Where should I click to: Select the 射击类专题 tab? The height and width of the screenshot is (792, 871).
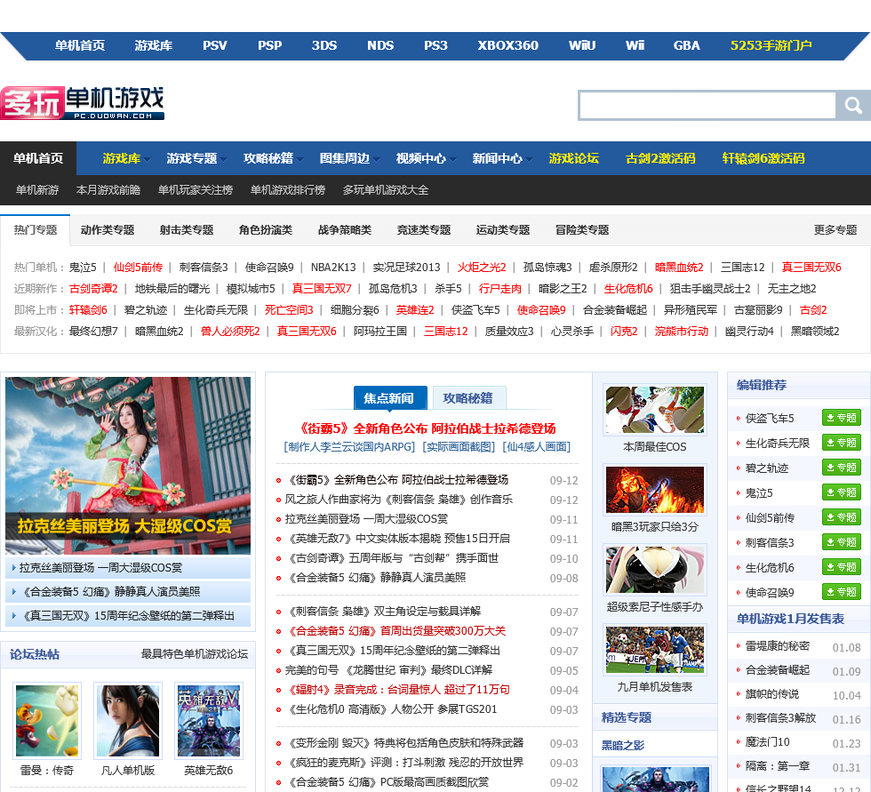click(187, 230)
